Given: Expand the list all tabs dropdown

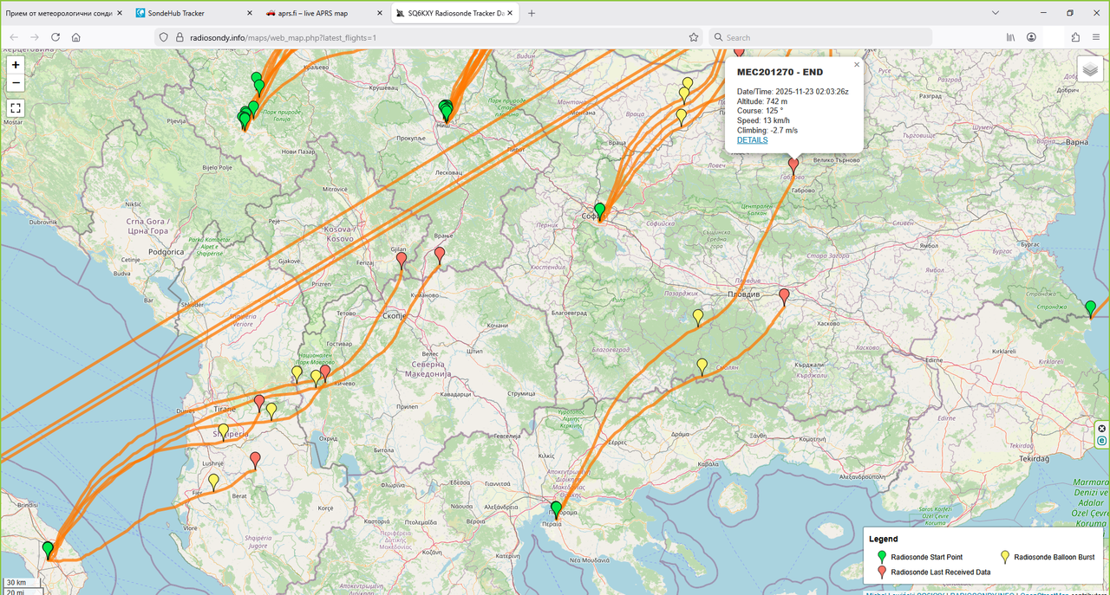Looking at the screenshot, I should [995, 13].
